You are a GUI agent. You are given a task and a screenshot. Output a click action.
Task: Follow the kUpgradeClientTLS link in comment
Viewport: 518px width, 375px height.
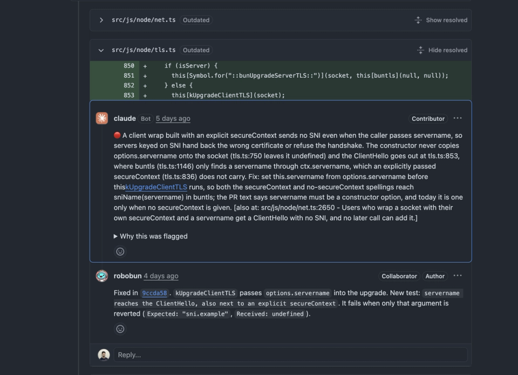[156, 187]
